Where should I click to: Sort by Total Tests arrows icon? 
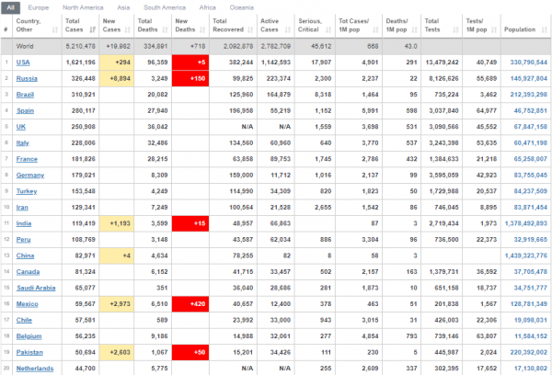pyautogui.click(x=456, y=30)
